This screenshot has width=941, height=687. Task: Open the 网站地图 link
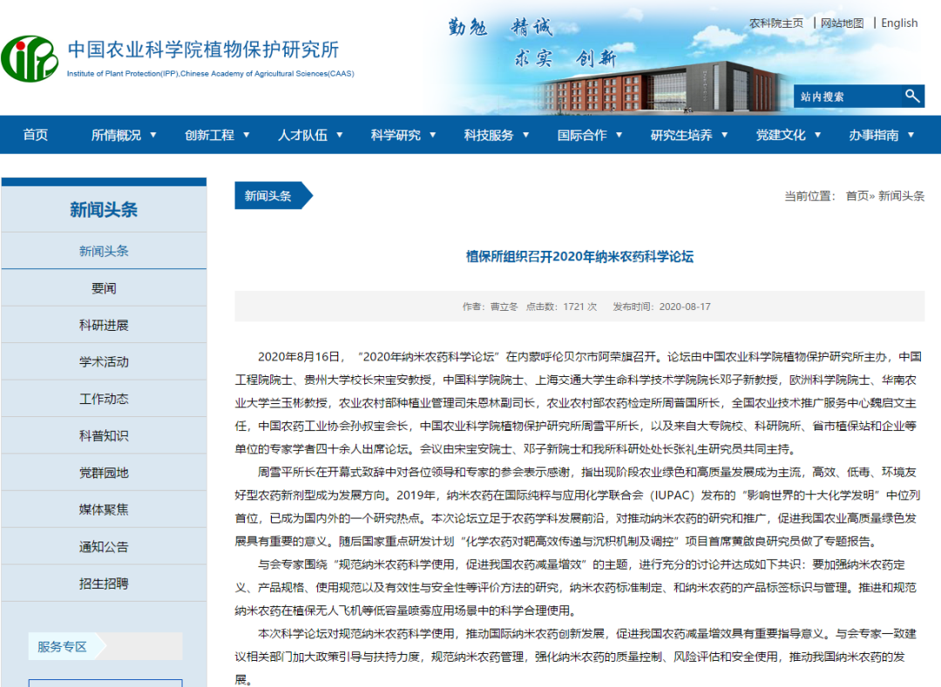click(842, 24)
